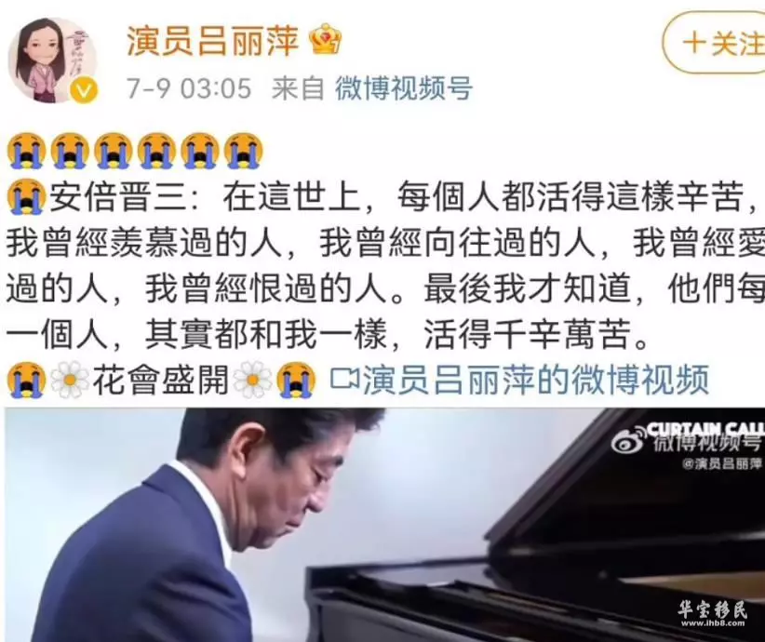Click the CURTAIN CALL caption on the video
Screen dimensions: 765x642
pos(705,429)
